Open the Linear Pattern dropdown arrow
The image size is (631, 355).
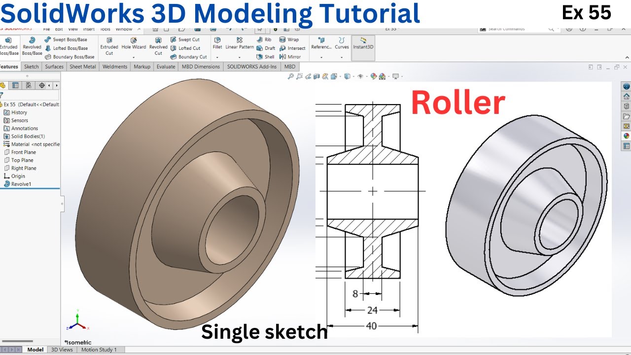(x=240, y=57)
